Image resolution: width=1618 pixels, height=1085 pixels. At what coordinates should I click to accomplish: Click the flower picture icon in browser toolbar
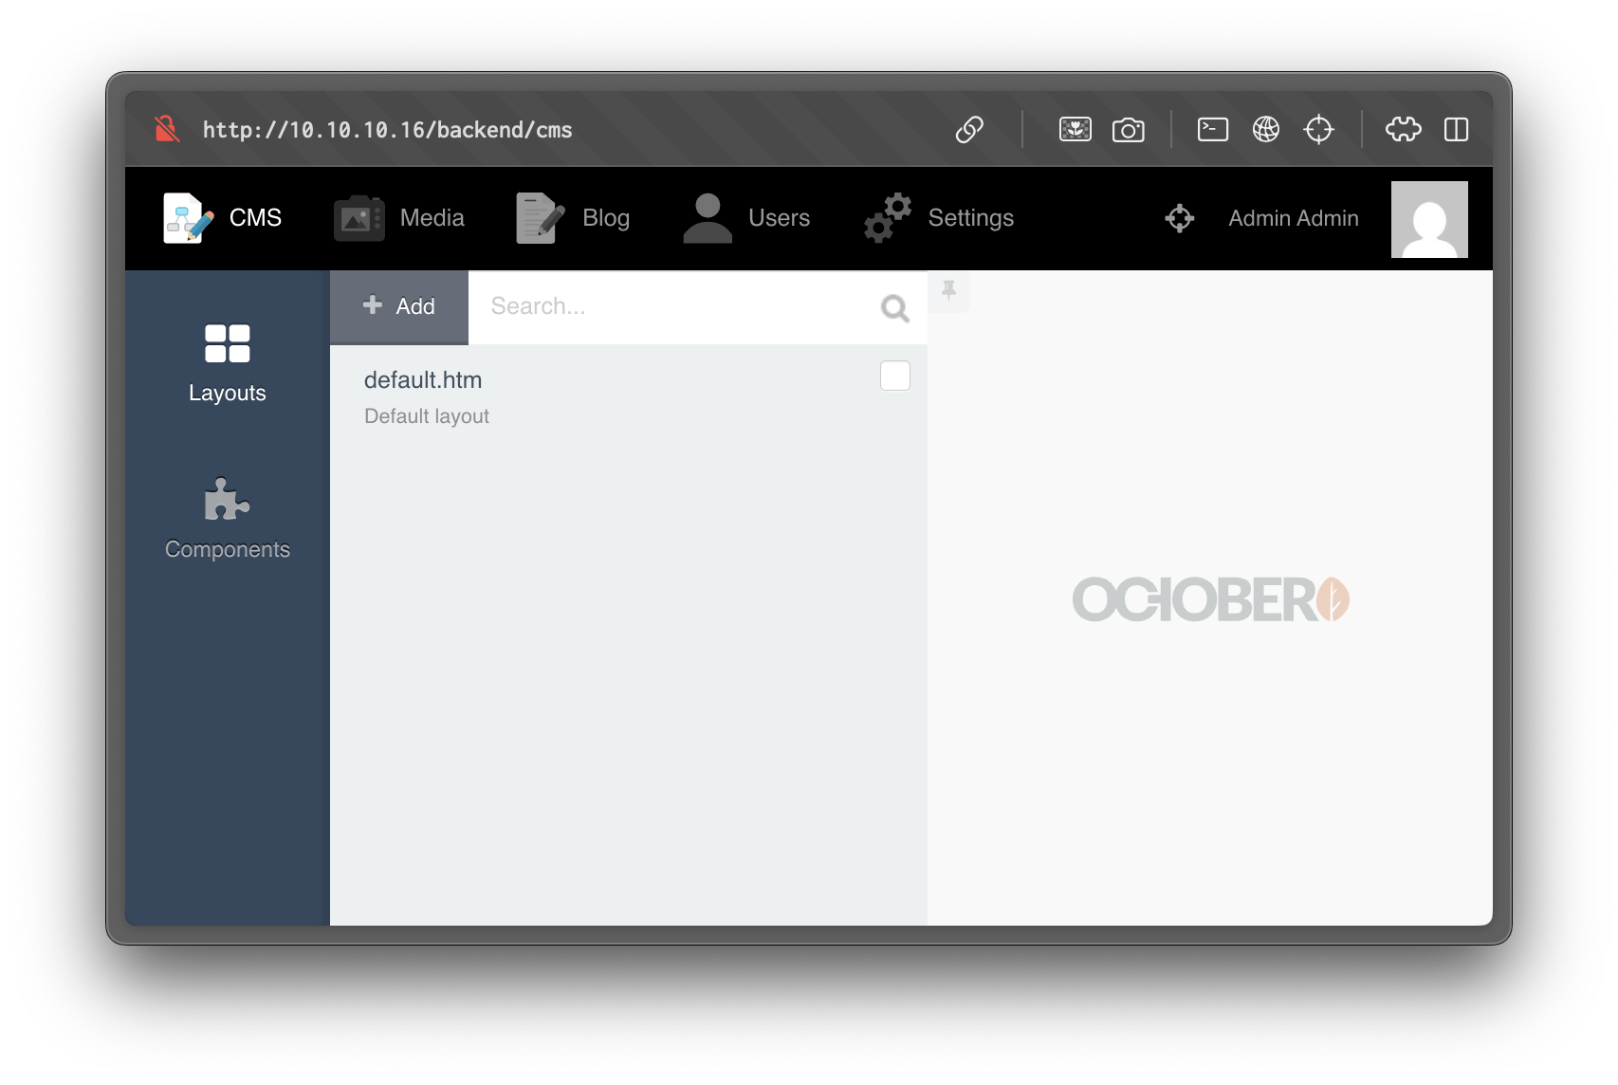point(1076,129)
